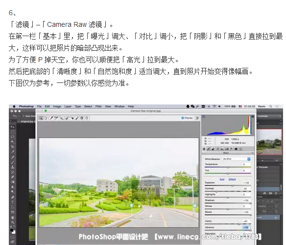Toggle Camera Raw full screen mode icon
The height and width of the screenshot is (245, 286).
[x=197, y=118]
